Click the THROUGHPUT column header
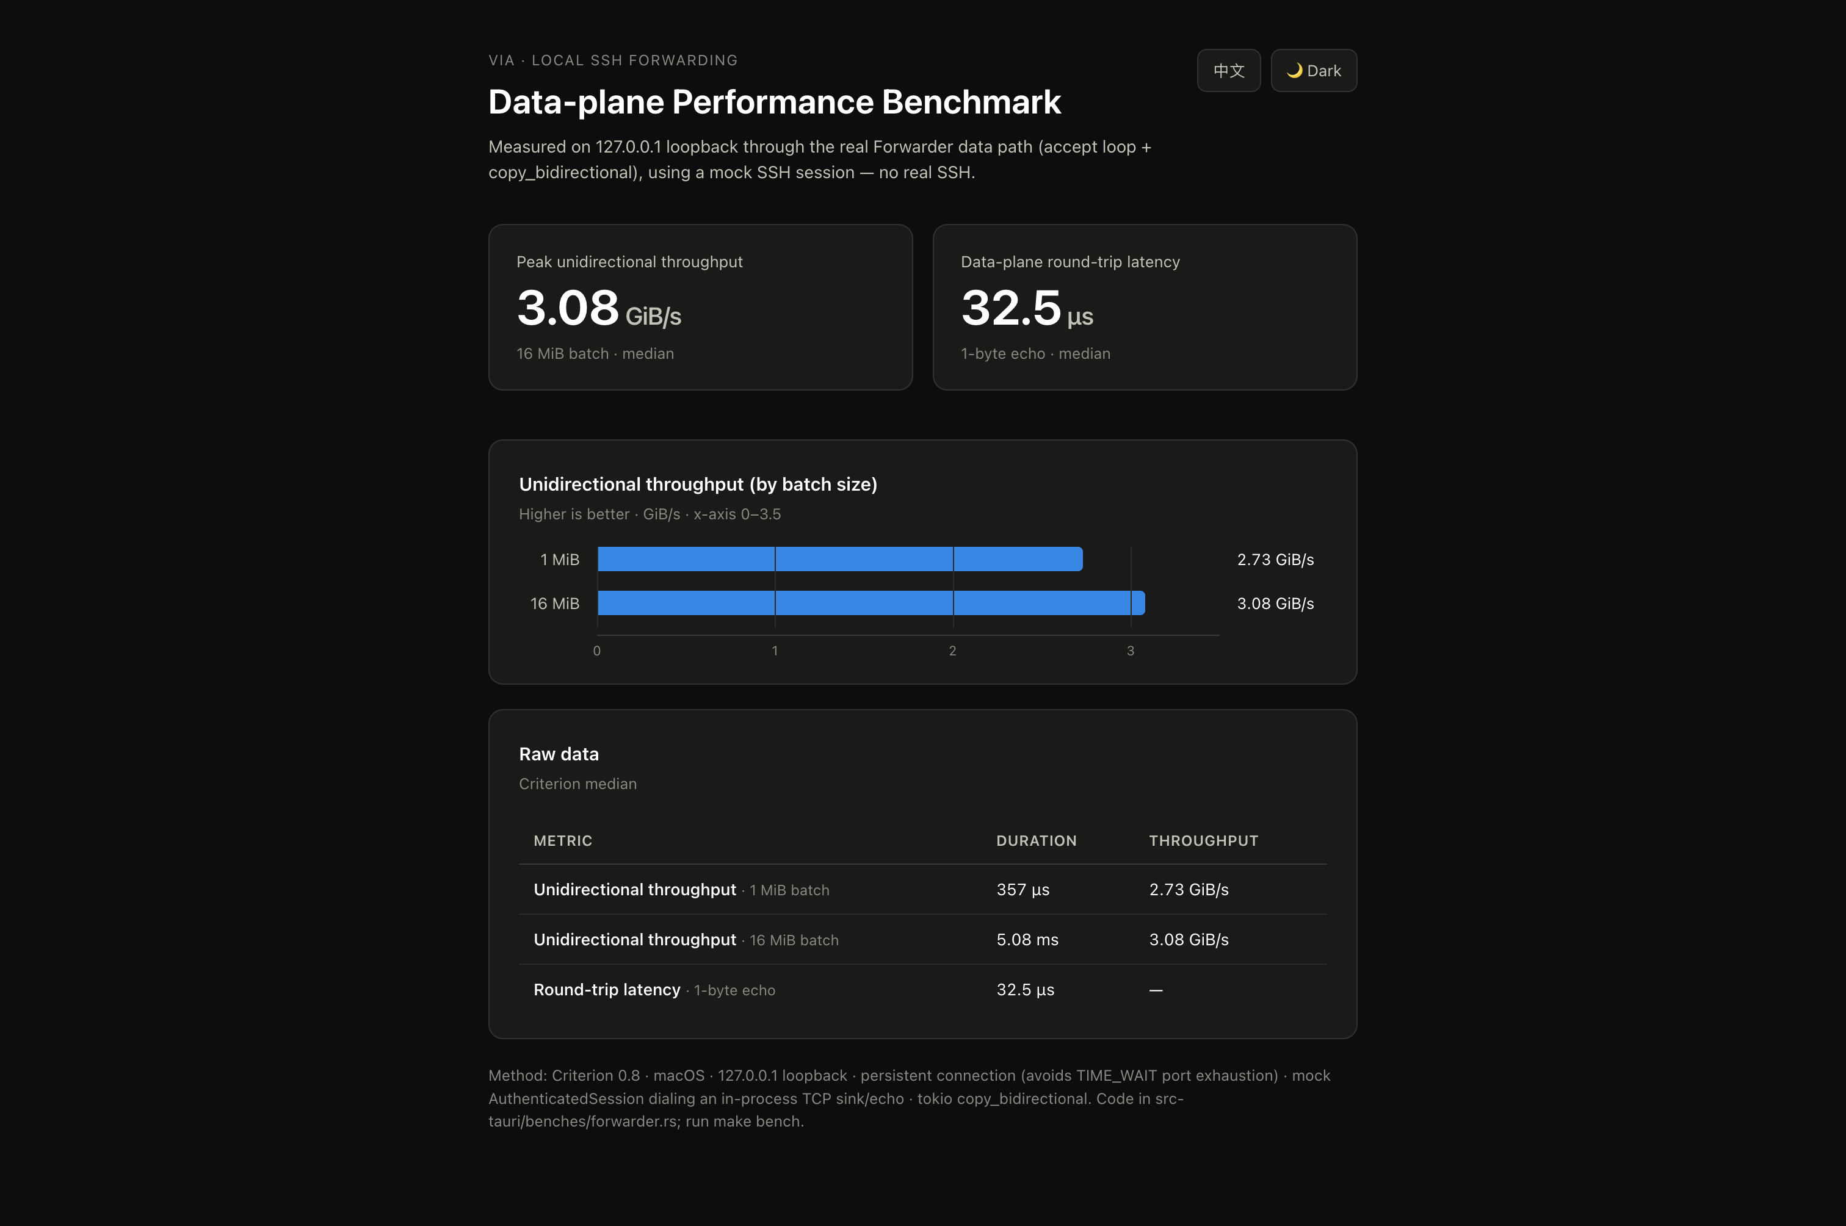Image resolution: width=1846 pixels, height=1226 pixels. click(1203, 840)
